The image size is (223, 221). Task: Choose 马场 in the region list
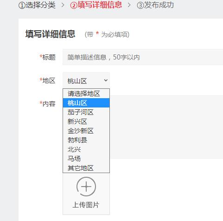tap(86, 159)
